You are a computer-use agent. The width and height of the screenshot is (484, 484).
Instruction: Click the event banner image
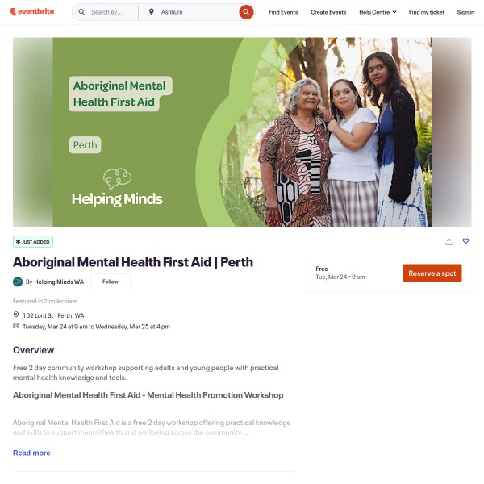point(242,132)
